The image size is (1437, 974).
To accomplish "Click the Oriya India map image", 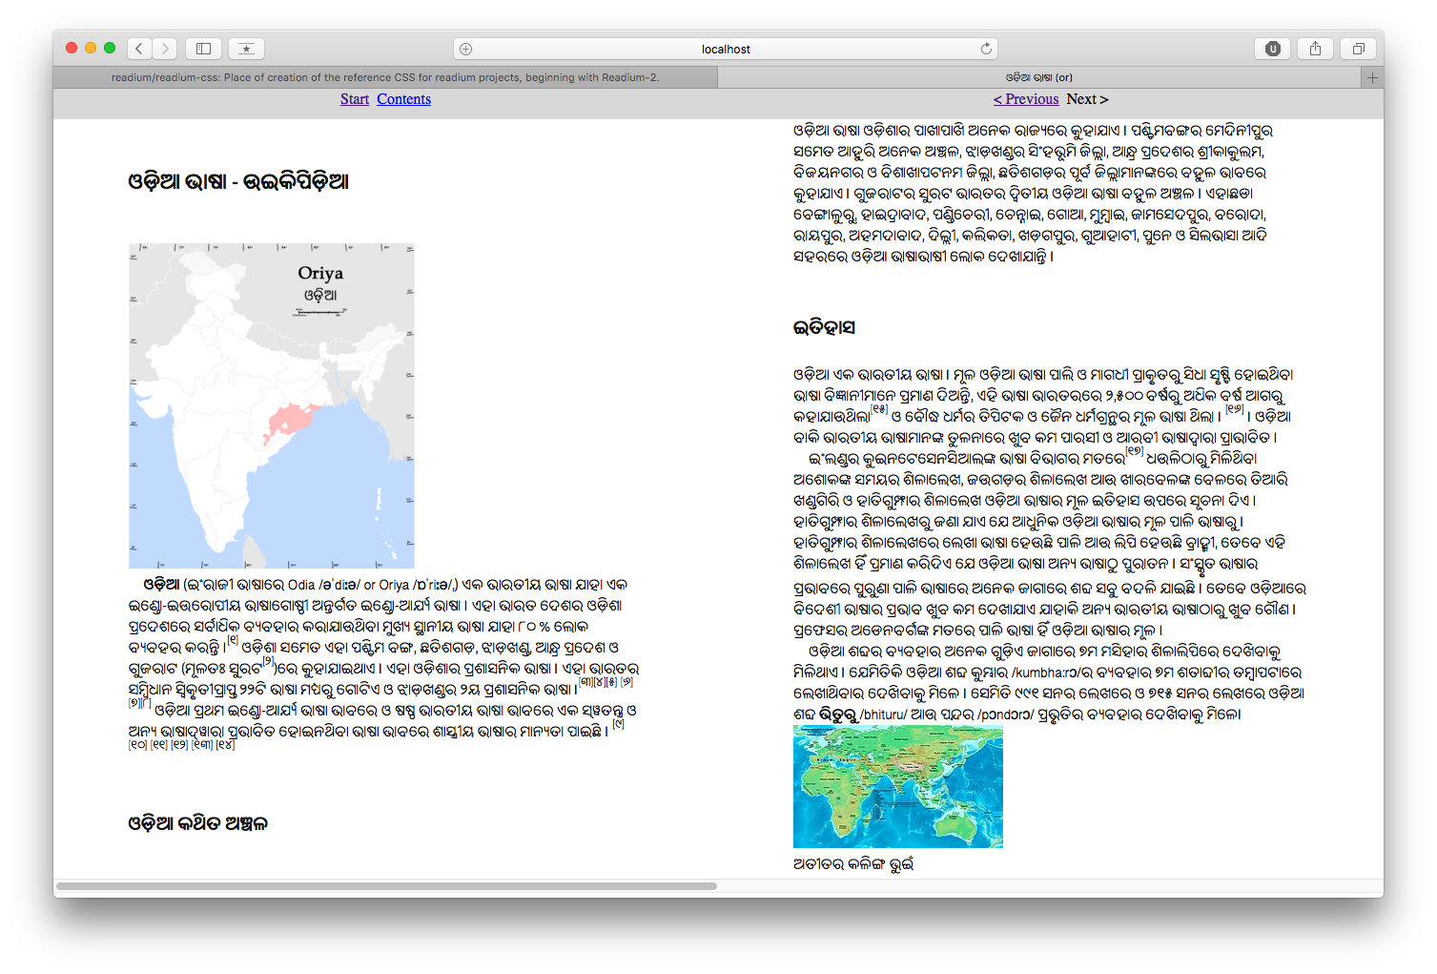I will (272, 405).
